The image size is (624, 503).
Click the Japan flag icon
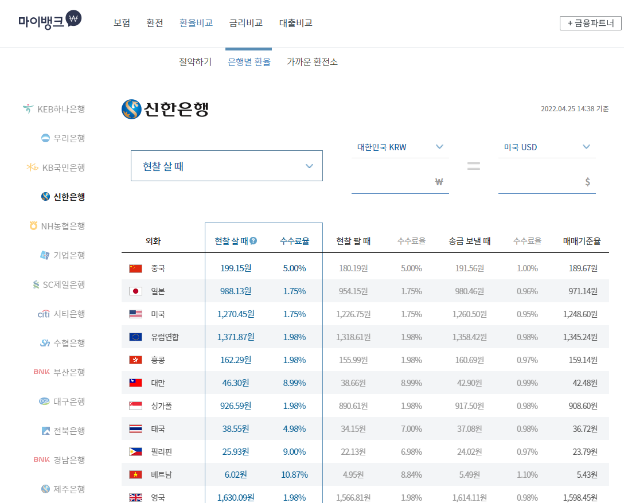click(x=136, y=291)
